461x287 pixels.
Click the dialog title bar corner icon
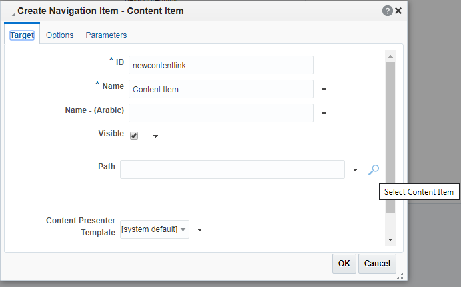[13, 15]
